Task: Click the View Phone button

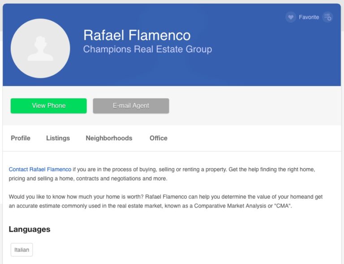Action: coord(49,106)
